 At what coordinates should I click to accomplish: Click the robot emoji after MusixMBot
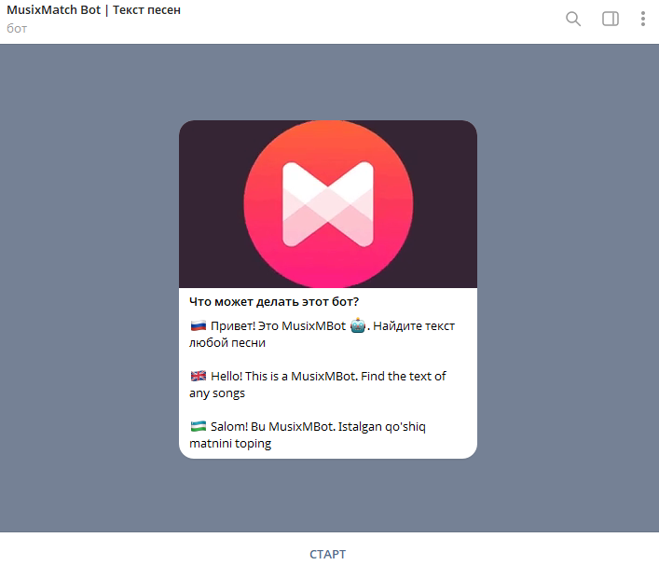358,325
